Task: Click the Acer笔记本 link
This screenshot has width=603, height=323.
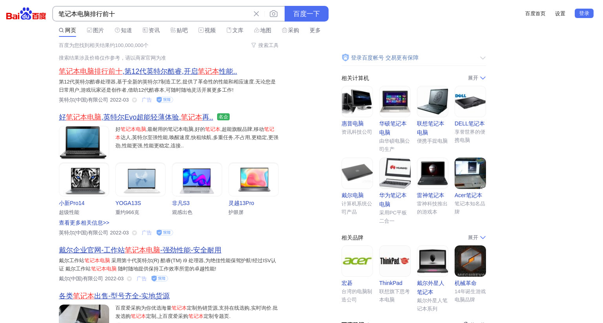Action: (468, 195)
